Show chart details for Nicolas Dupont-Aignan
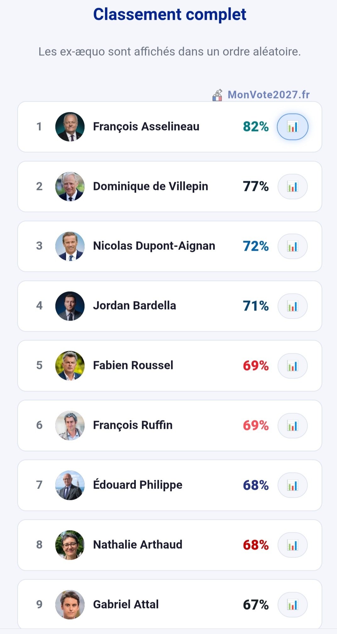337x634 pixels. pyautogui.click(x=292, y=246)
